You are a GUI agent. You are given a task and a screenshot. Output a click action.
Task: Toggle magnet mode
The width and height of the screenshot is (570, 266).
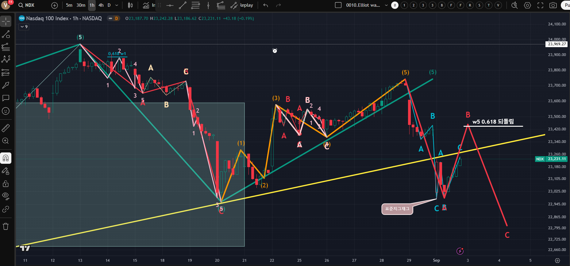click(x=6, y=158)
